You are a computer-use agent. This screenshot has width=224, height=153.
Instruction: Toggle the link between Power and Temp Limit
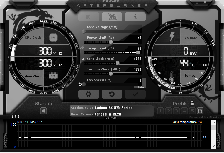tap(82, 47)
